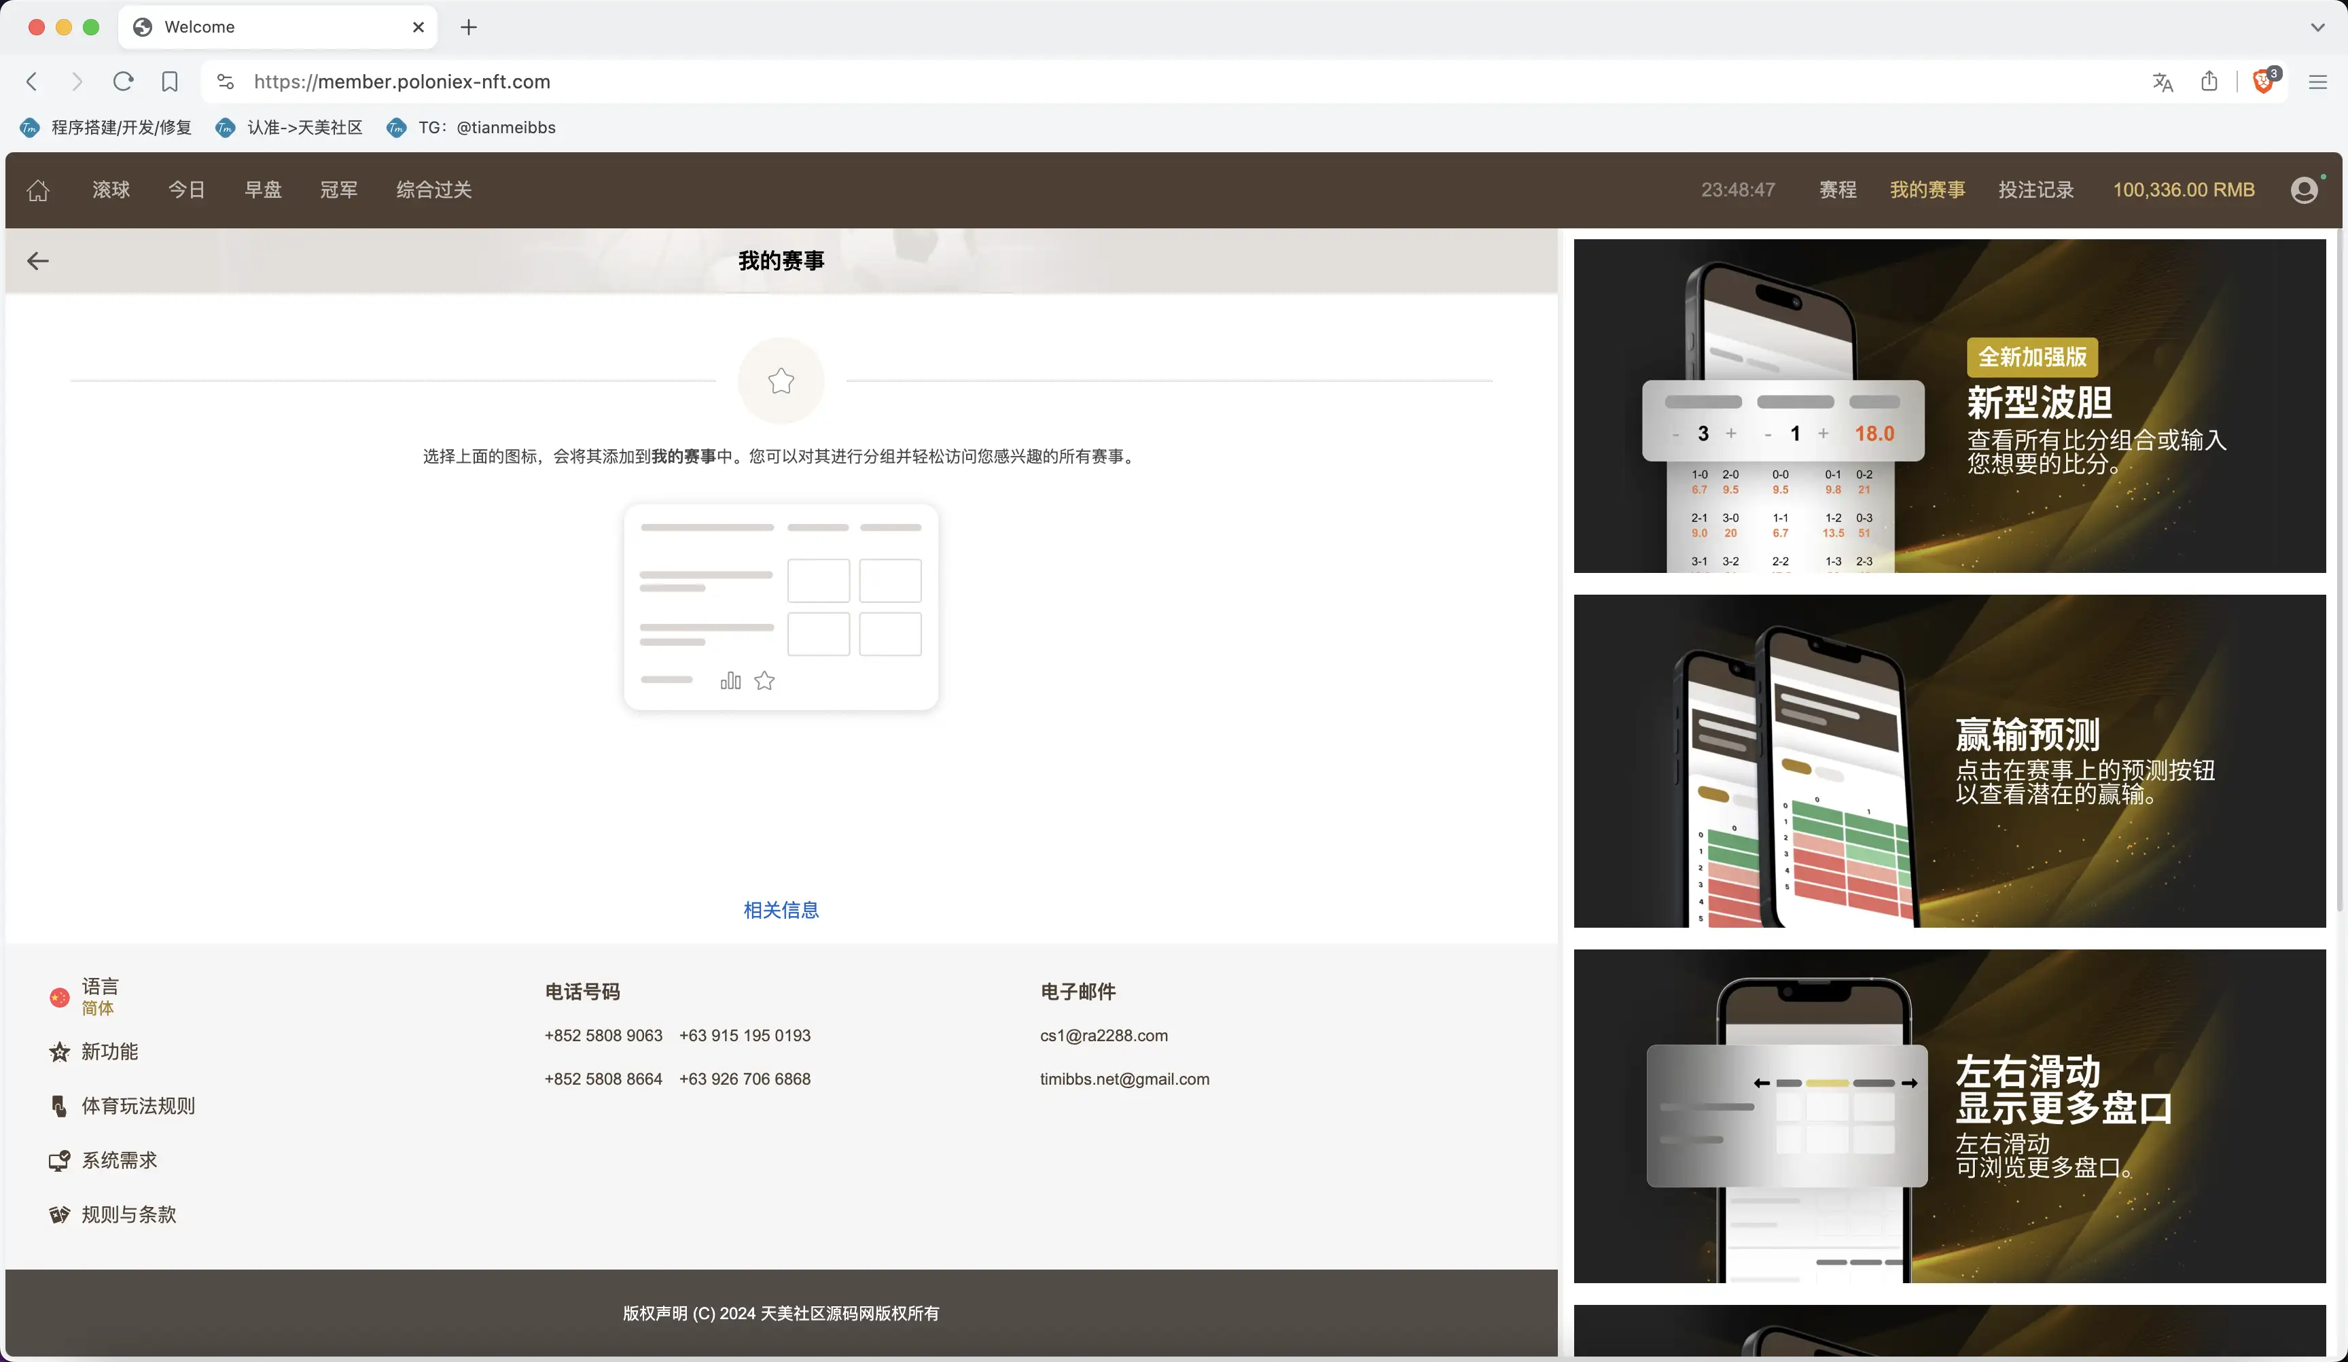The height and width of the screenshot is (1362, 2348).
Task: Click the 语言 简体 language selector
Action: 84,996
